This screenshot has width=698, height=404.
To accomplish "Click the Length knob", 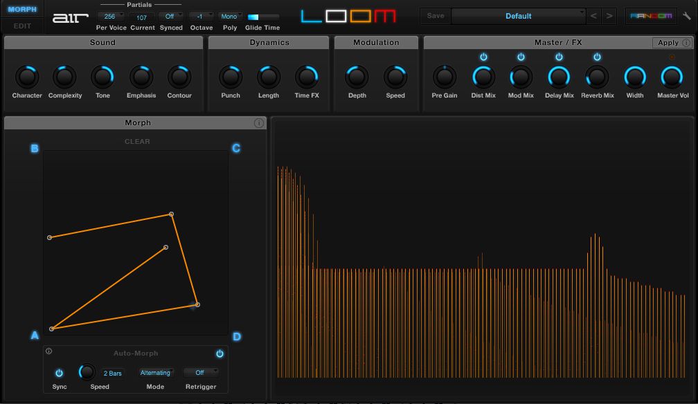I will [x=269, y=77].
